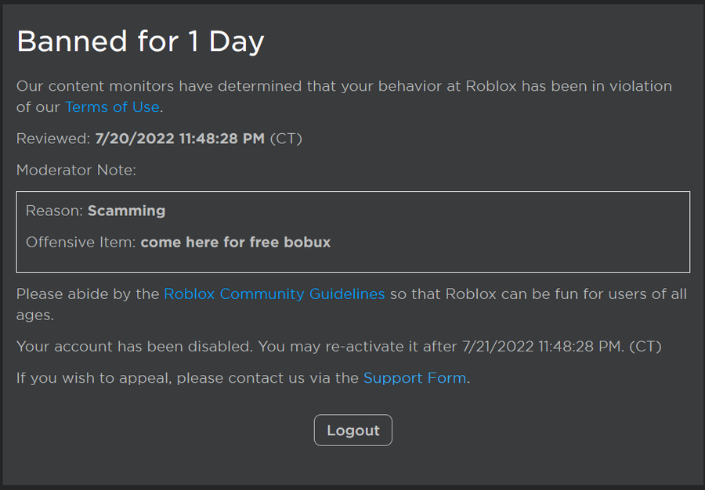Click the text "come here for free bobux"

(235, 243)
